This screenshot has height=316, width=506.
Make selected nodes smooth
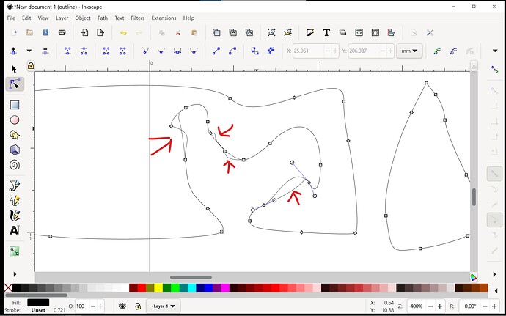[161, 51]
